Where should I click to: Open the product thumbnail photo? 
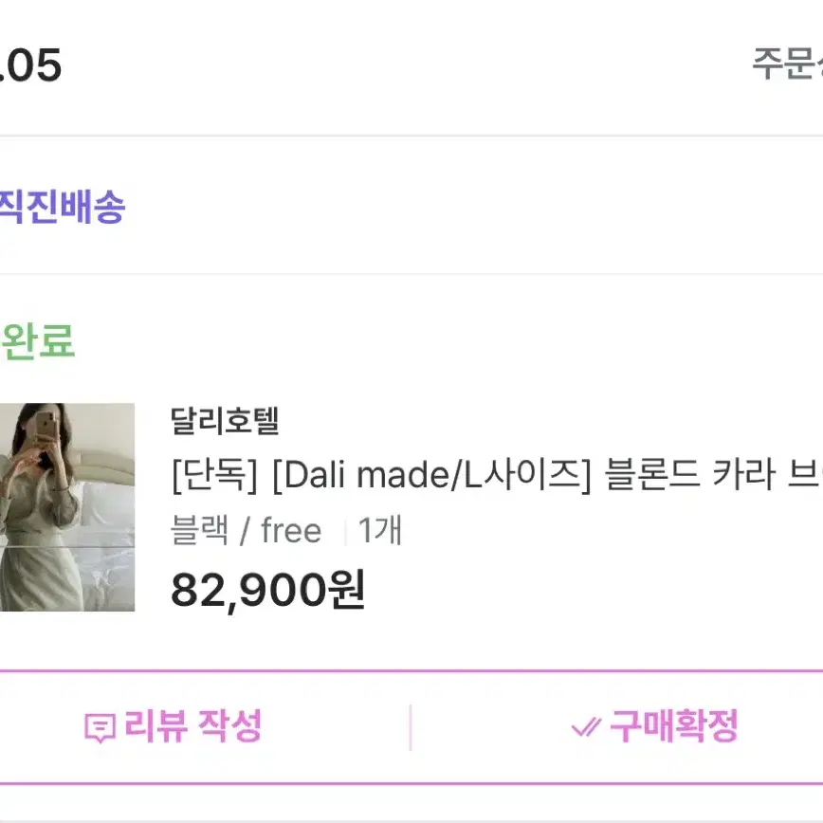(x=67, y=507)
